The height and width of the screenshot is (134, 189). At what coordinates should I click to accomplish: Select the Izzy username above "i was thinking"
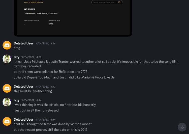[x=17, y=100]
